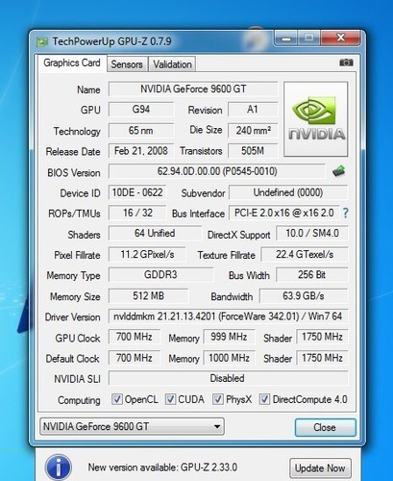Click DirectX Support value 10.0 / SM4.0
The width and height of the screenshot is (393, 481).
tap(312, 233)
